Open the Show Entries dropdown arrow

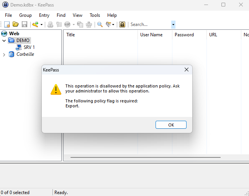(113, 24)
